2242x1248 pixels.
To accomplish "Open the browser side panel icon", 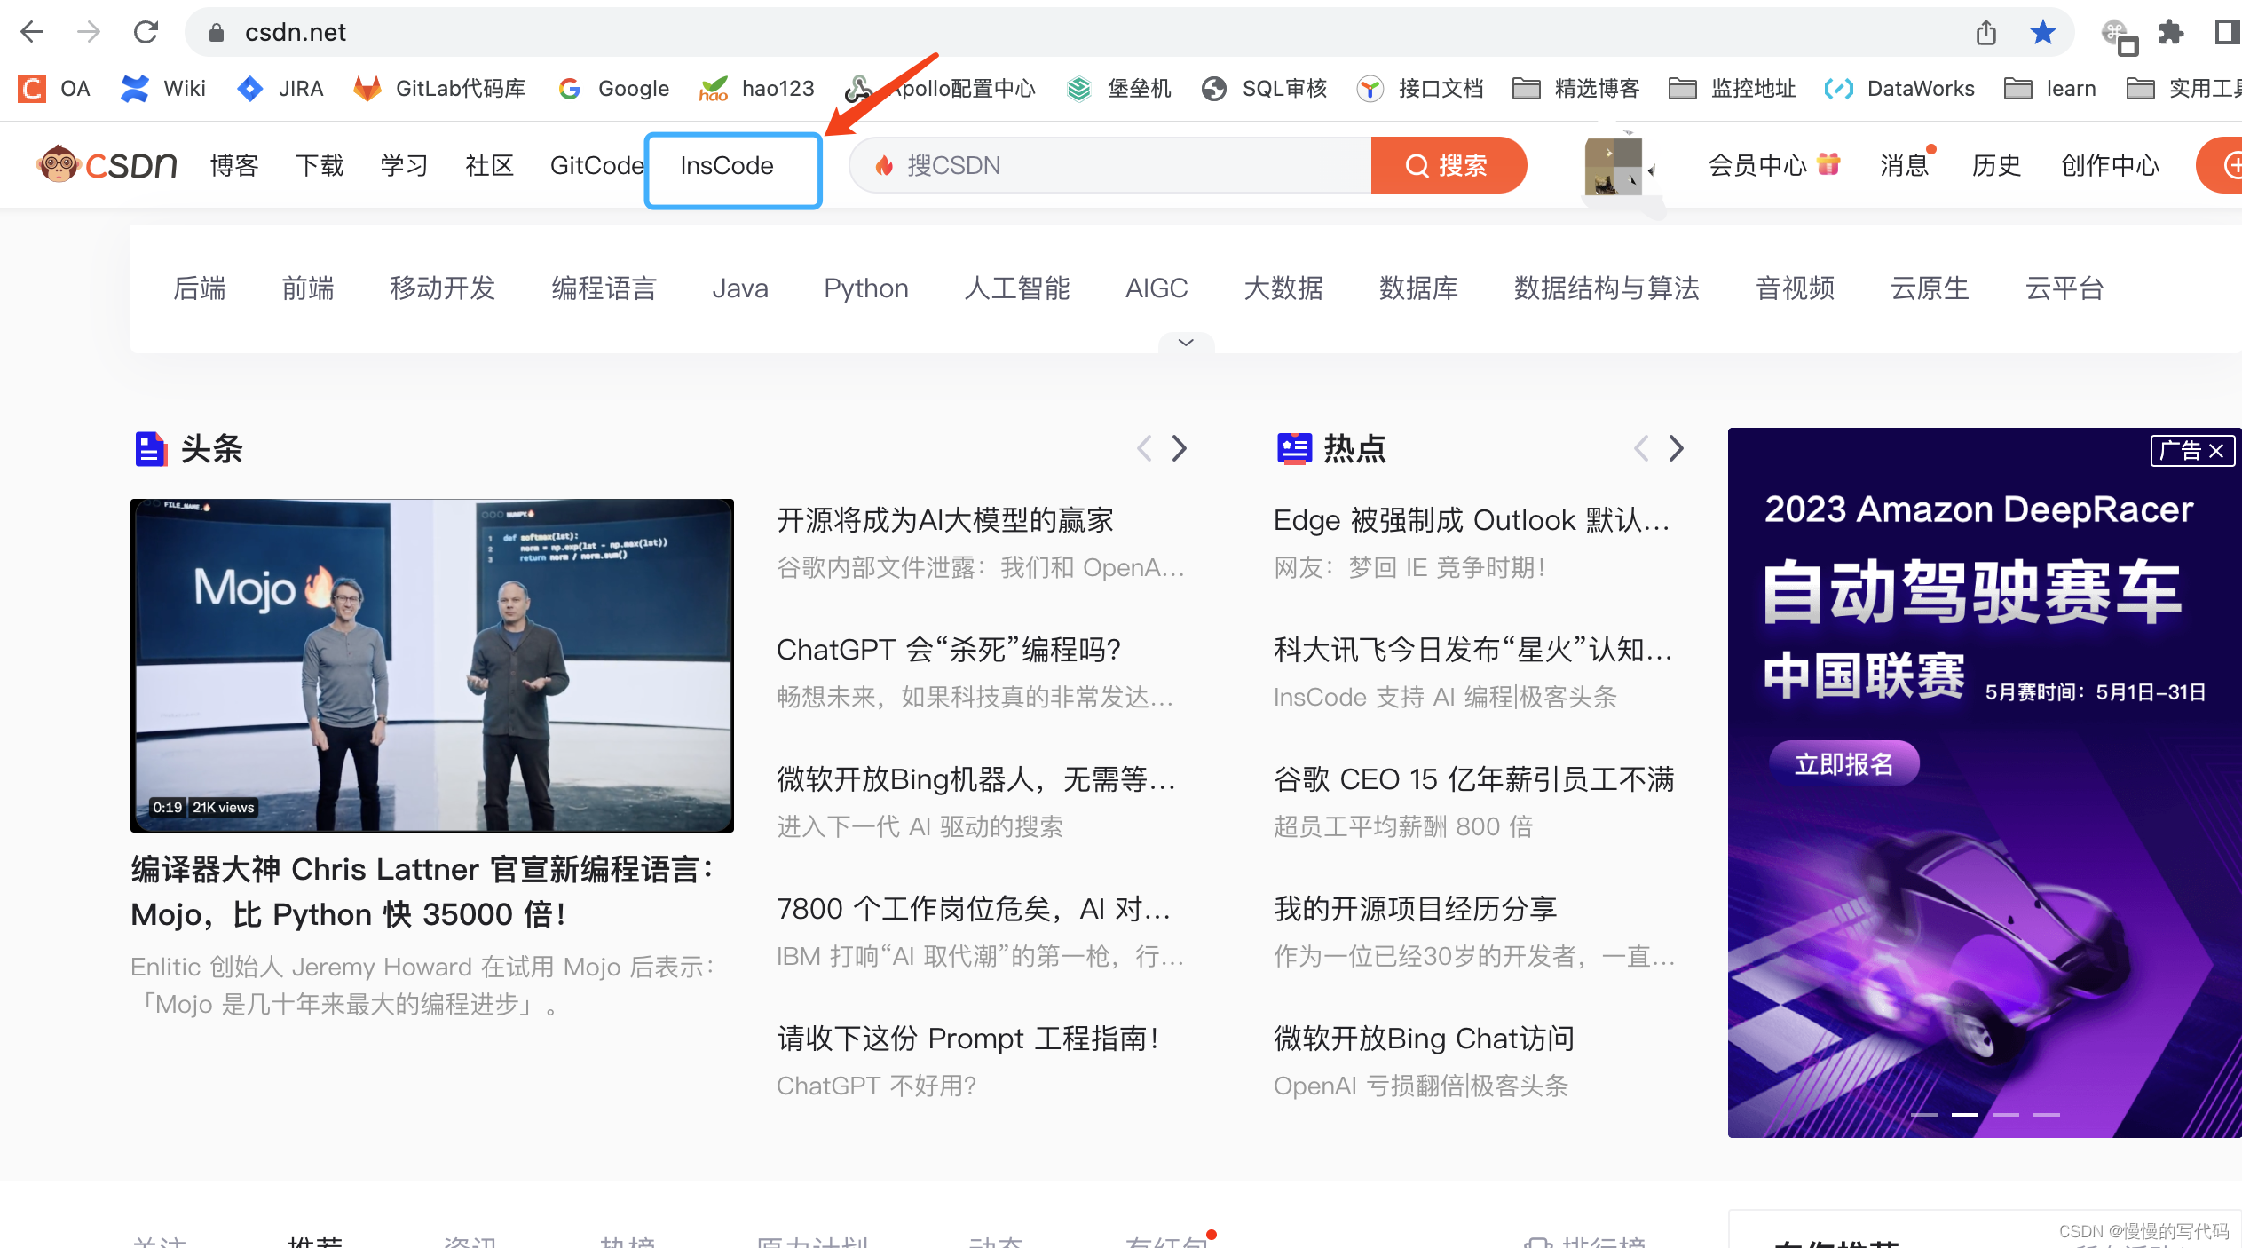I will click(x=2226, y=33).
